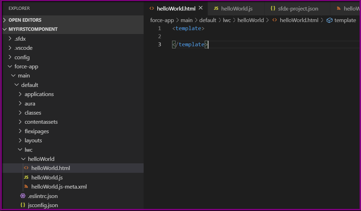Select the HTML file icon beside helloWorld.html

[26, 168]
